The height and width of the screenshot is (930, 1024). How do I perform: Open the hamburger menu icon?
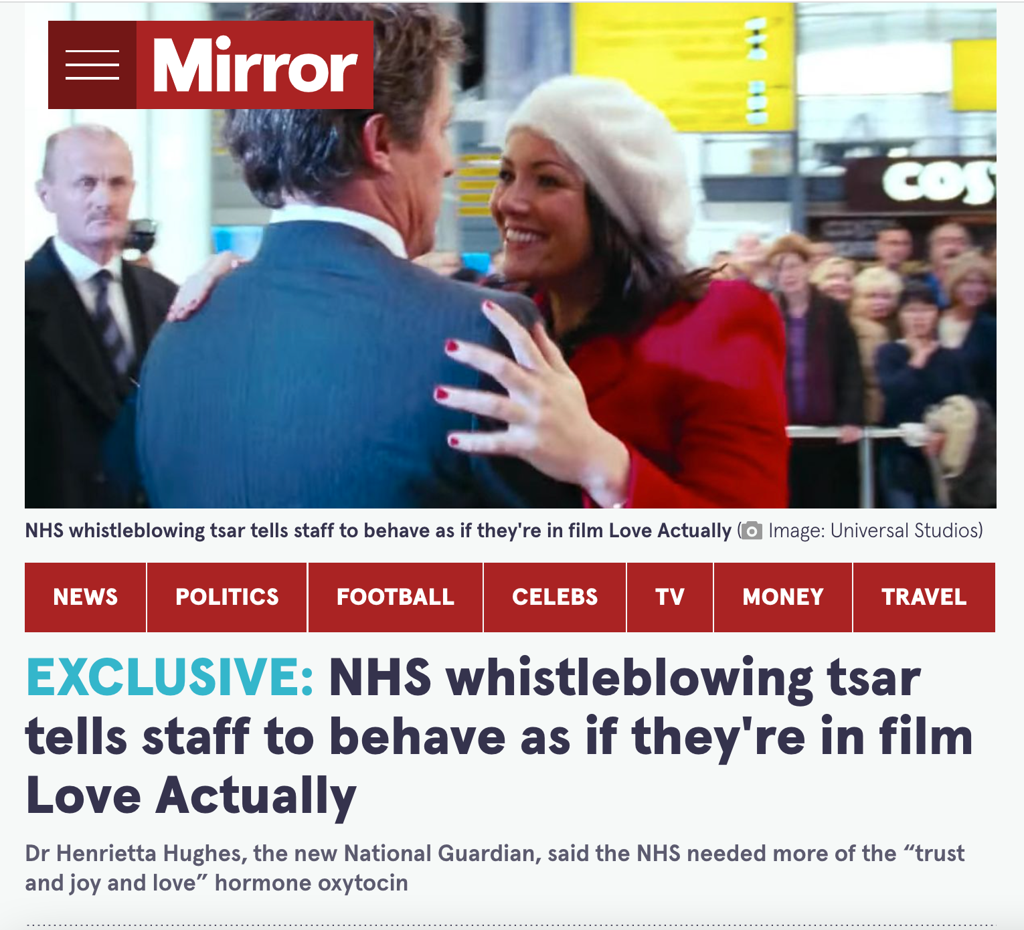[92, 65]
